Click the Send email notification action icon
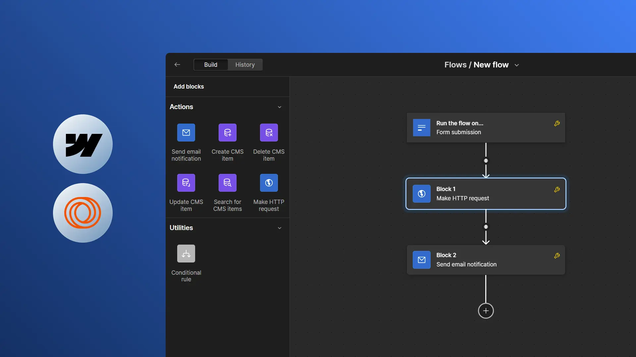 pos(186,133)
